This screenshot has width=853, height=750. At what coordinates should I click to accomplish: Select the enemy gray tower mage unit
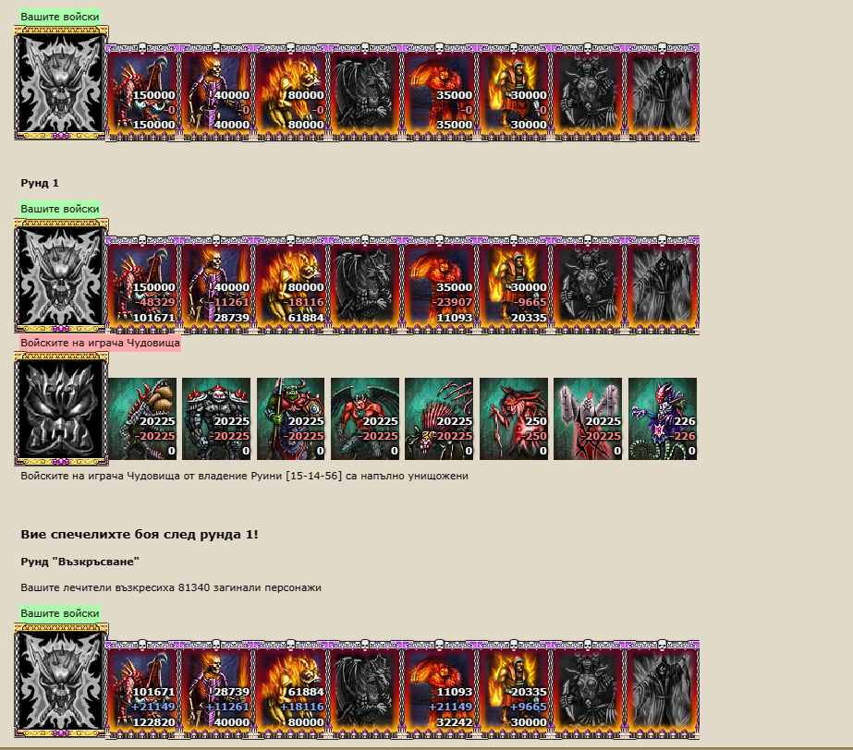tap(588, 418)
